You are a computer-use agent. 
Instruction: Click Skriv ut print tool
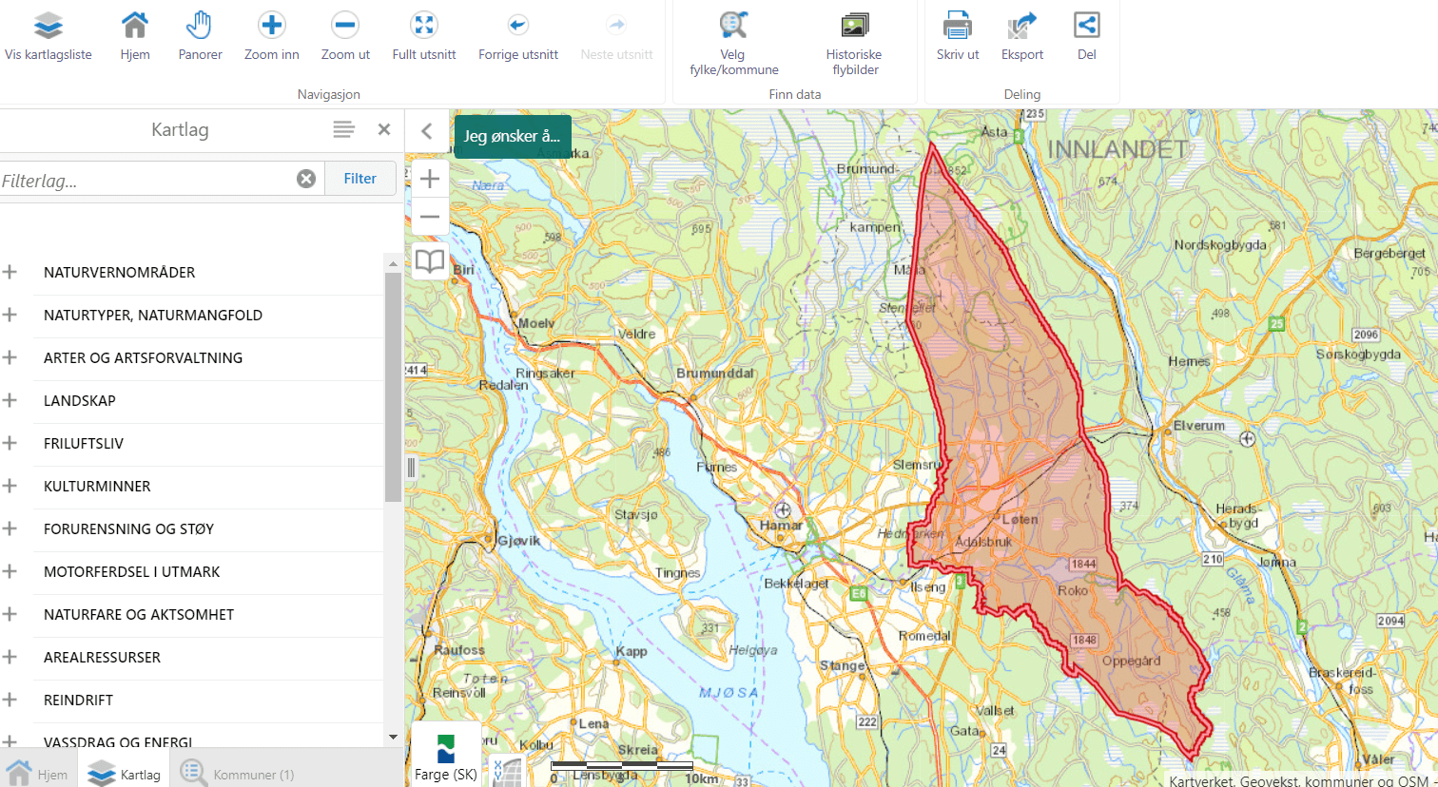tap(958, 37)
